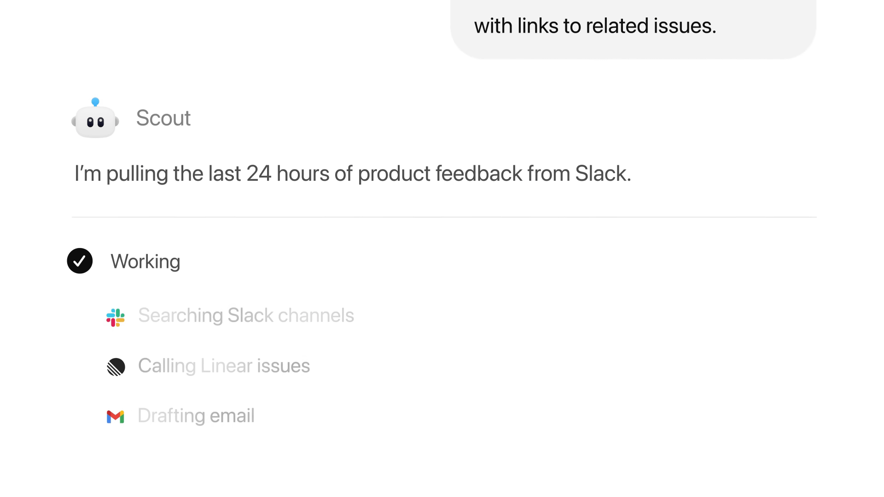Click the word "issues" in the Linear step

[283, 366]
